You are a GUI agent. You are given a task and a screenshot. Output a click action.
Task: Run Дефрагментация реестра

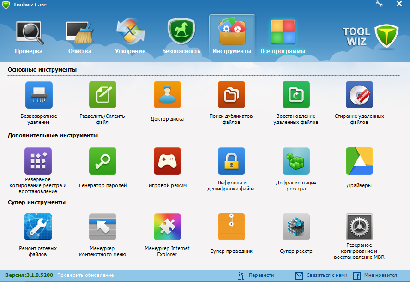(x=295, y=161)
